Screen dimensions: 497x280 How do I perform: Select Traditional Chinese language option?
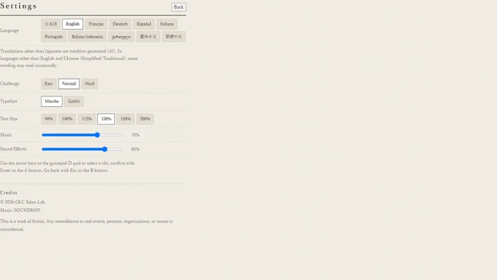pyautogui.click(x=174, y=36)
